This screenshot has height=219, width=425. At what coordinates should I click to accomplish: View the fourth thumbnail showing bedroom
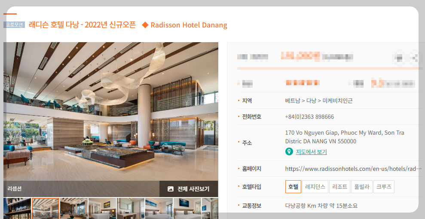tap(102, 208)
